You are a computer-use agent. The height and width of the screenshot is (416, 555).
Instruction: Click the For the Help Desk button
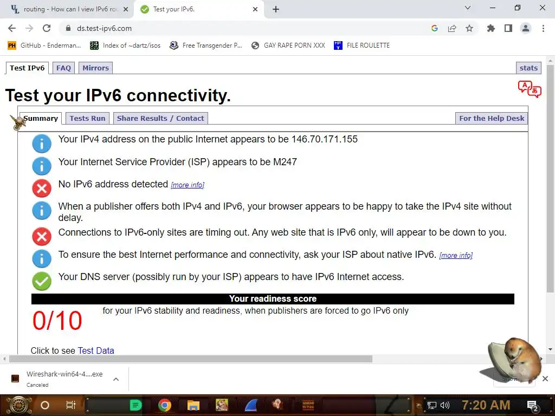point(492,118)
